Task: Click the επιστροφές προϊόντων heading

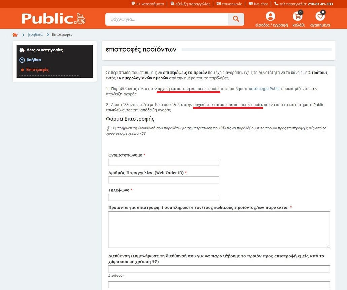Action: (141, 49)
